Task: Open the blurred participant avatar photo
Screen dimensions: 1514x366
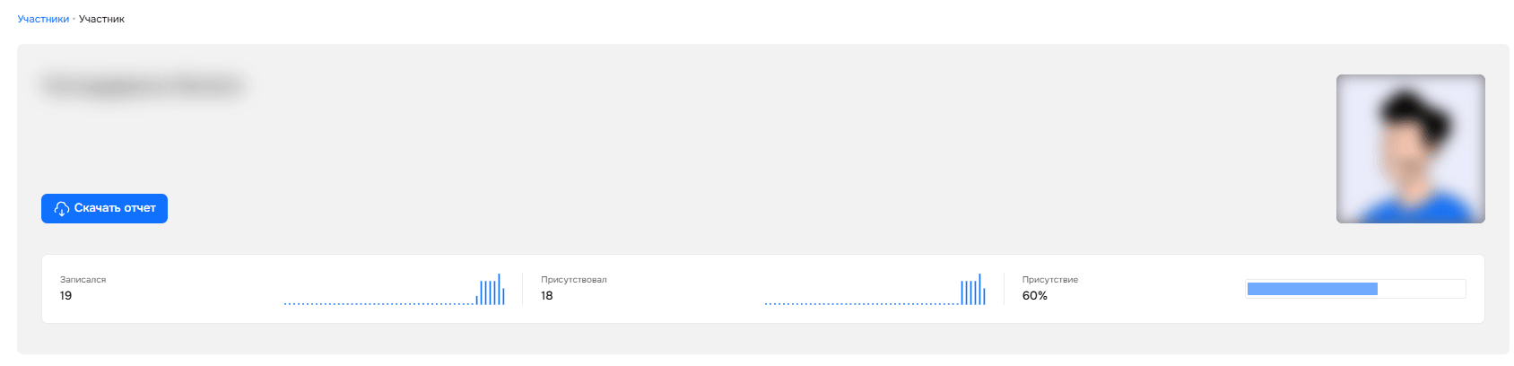Action: pos(1410,149)
